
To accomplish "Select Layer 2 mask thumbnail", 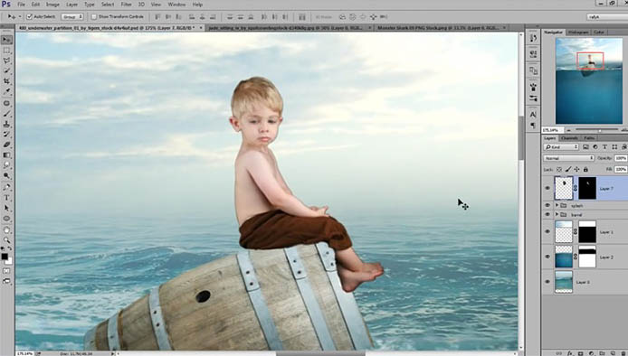I will point(587,257).
